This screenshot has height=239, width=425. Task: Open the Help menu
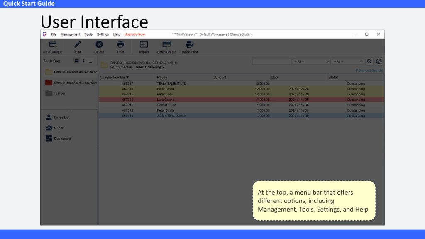[117, 34]
